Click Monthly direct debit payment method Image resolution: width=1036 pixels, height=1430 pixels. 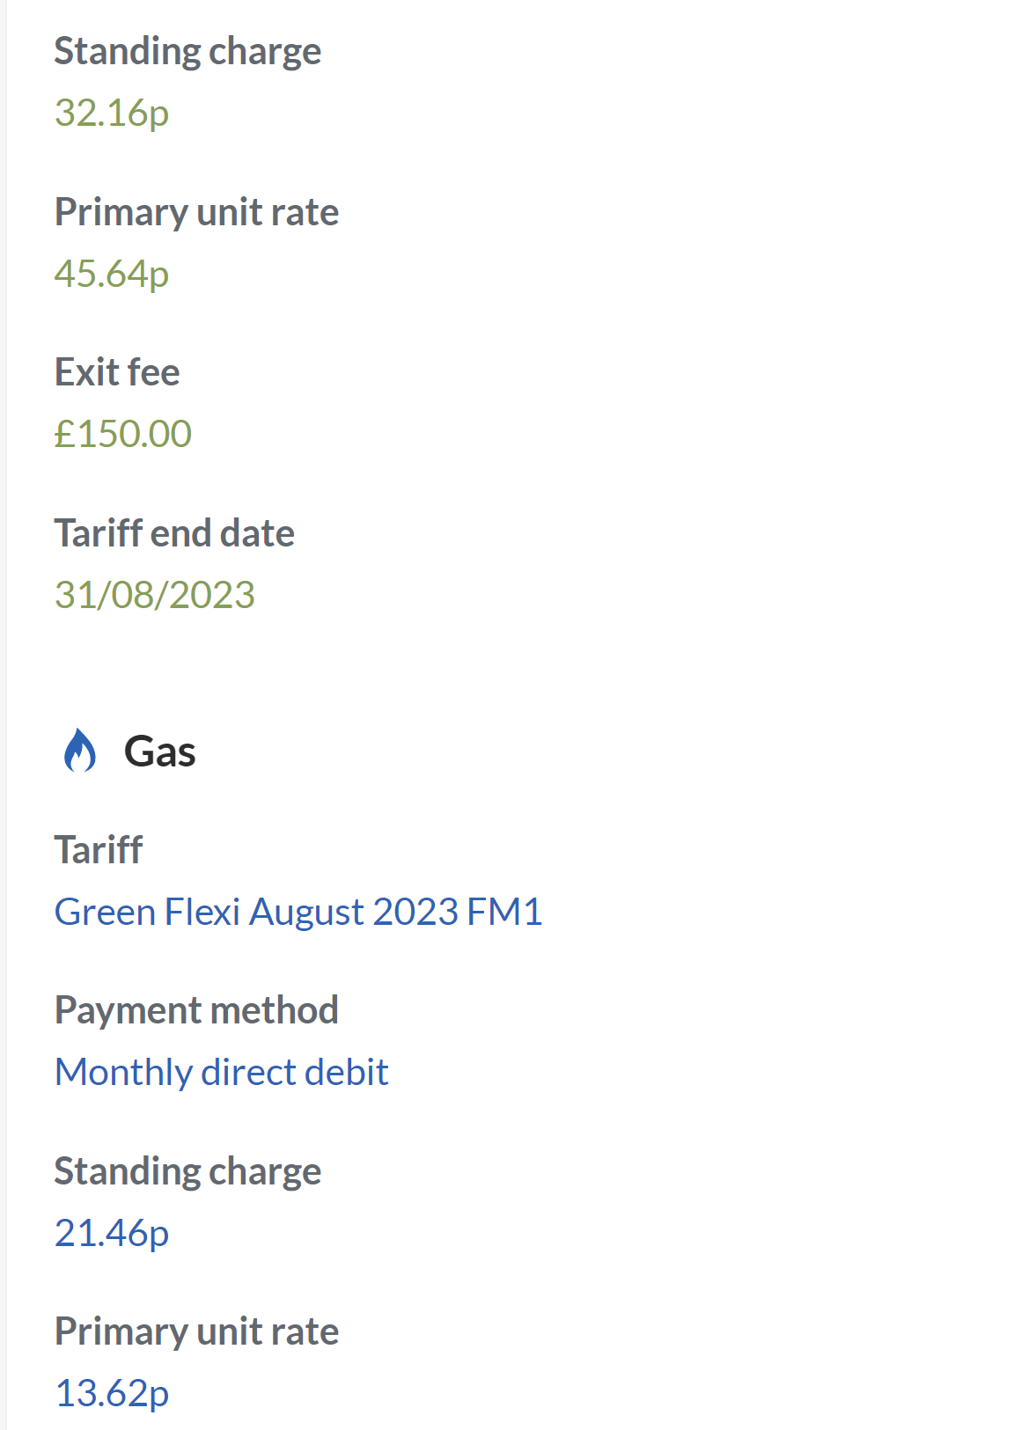[221, 1072]
